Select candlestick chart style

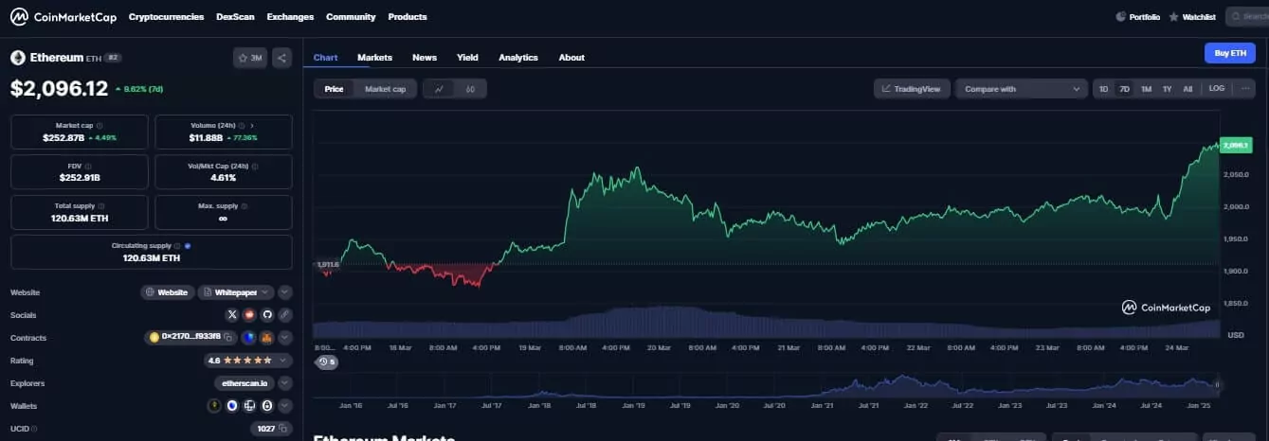[x=470, y=89]
